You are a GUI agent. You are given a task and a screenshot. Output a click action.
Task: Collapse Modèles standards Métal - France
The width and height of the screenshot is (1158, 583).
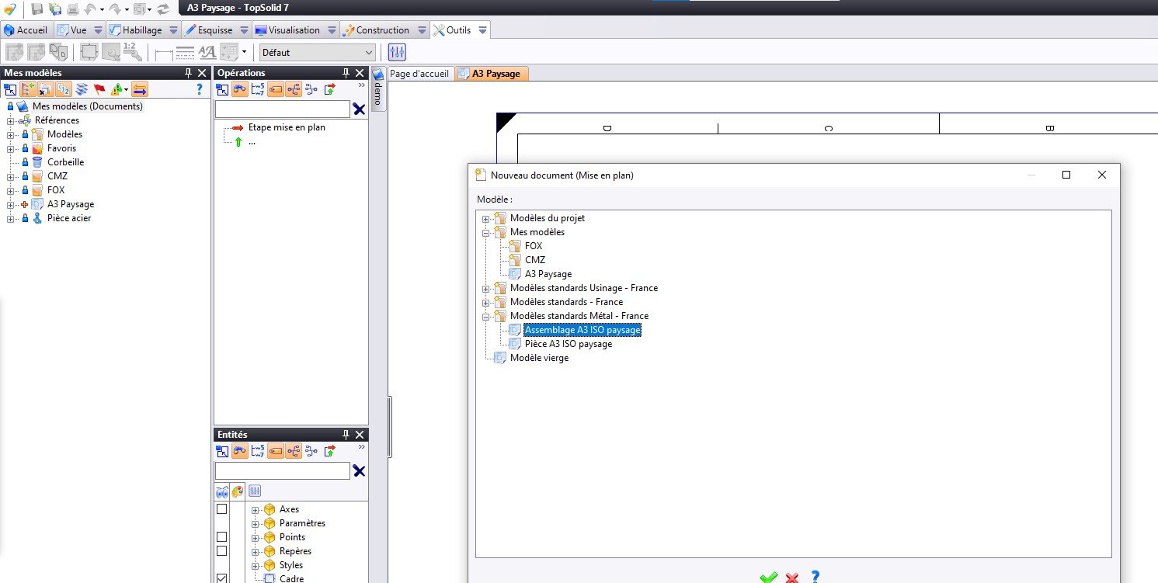[487, 316]
